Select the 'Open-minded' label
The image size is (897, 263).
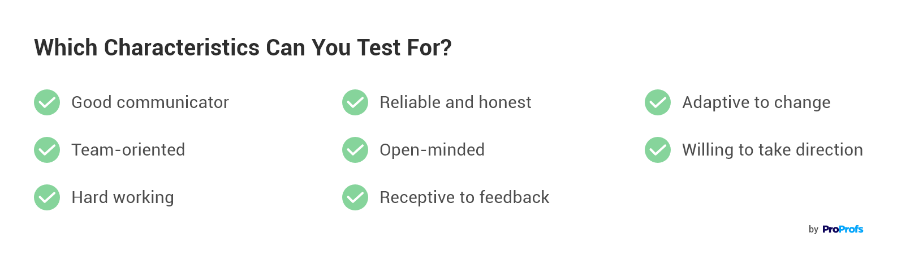432,150
